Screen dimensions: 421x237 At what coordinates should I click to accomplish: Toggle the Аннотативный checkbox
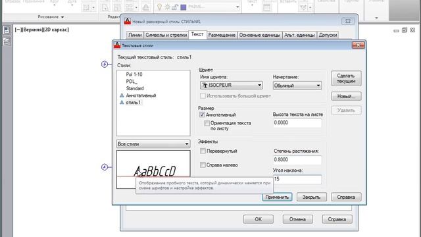202,115
